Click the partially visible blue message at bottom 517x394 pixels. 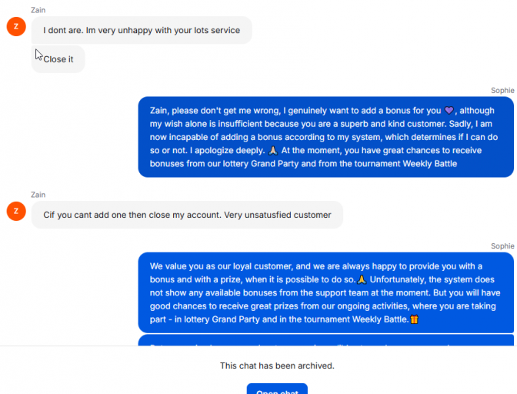click(325, 340)
